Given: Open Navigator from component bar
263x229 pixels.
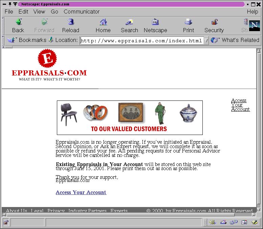Looking at the screenshot, I should [213, 223].
